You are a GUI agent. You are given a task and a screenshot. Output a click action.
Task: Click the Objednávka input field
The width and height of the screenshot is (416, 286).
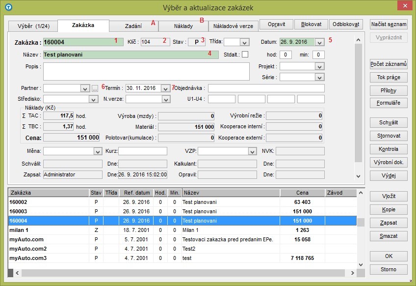(x=266, y=88)
